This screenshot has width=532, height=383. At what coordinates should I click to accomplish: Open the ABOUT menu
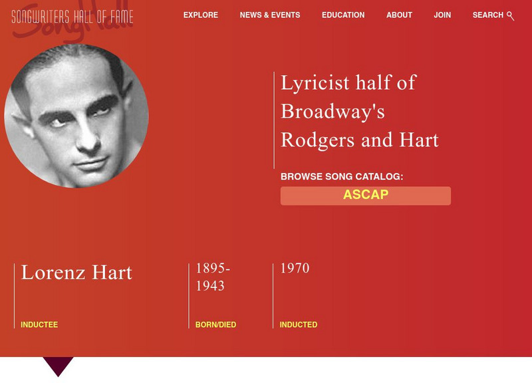[399, 14]
